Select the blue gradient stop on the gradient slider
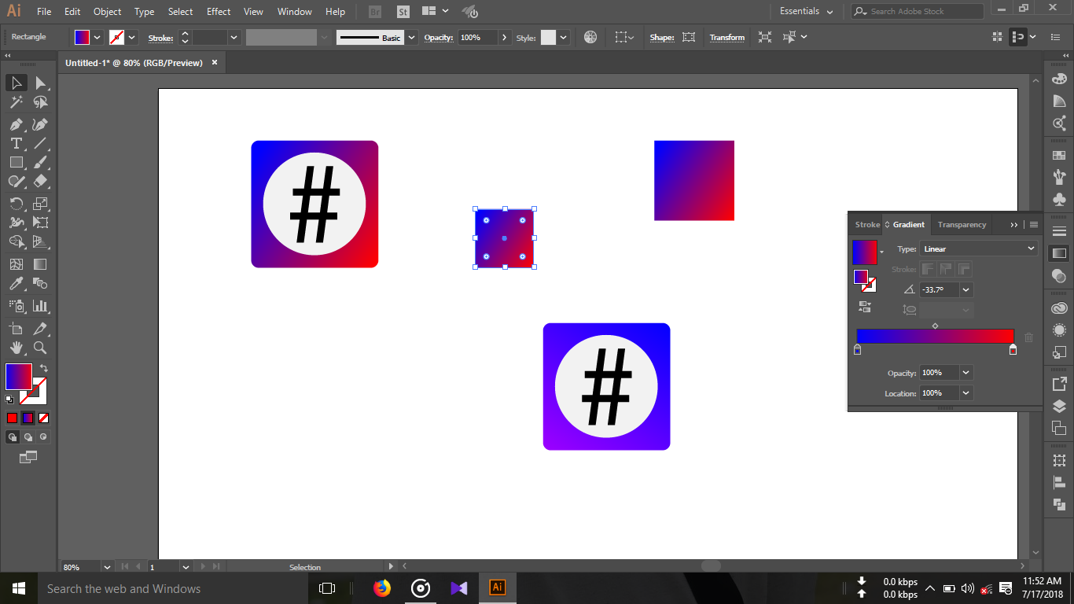Screen dimensions: 1074x604 click(x=857, y=350)
